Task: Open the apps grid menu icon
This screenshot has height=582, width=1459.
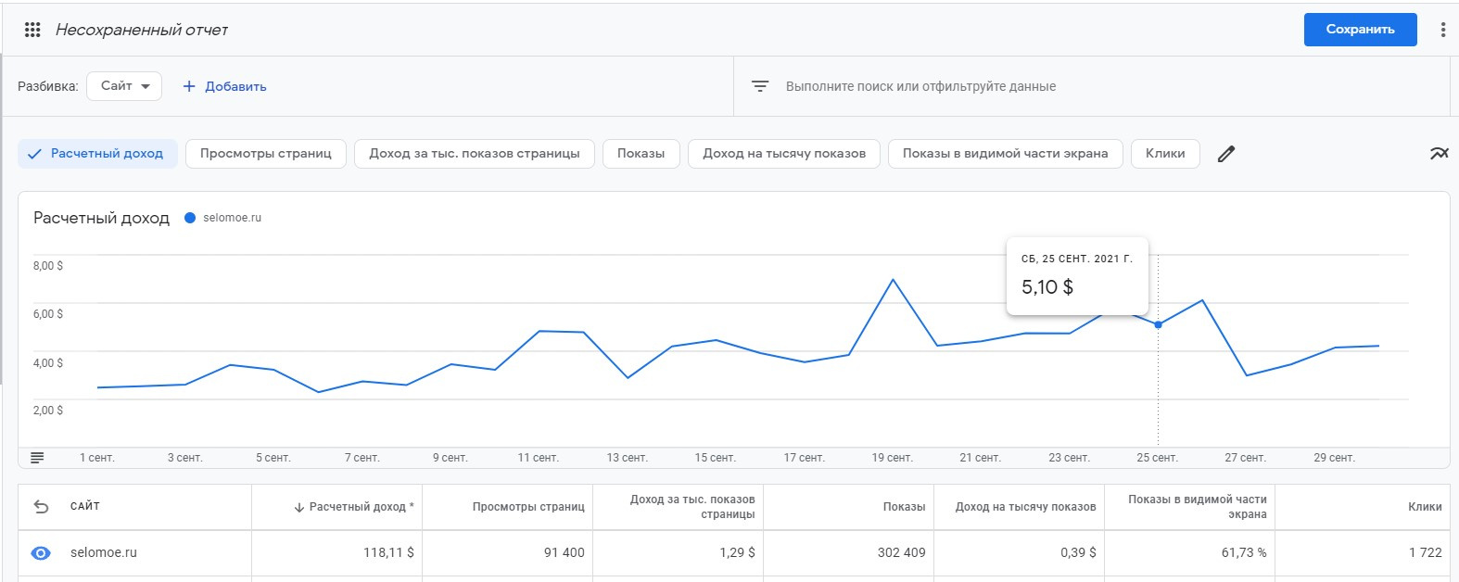Action: pyautogui.click(x=32, y=30)
